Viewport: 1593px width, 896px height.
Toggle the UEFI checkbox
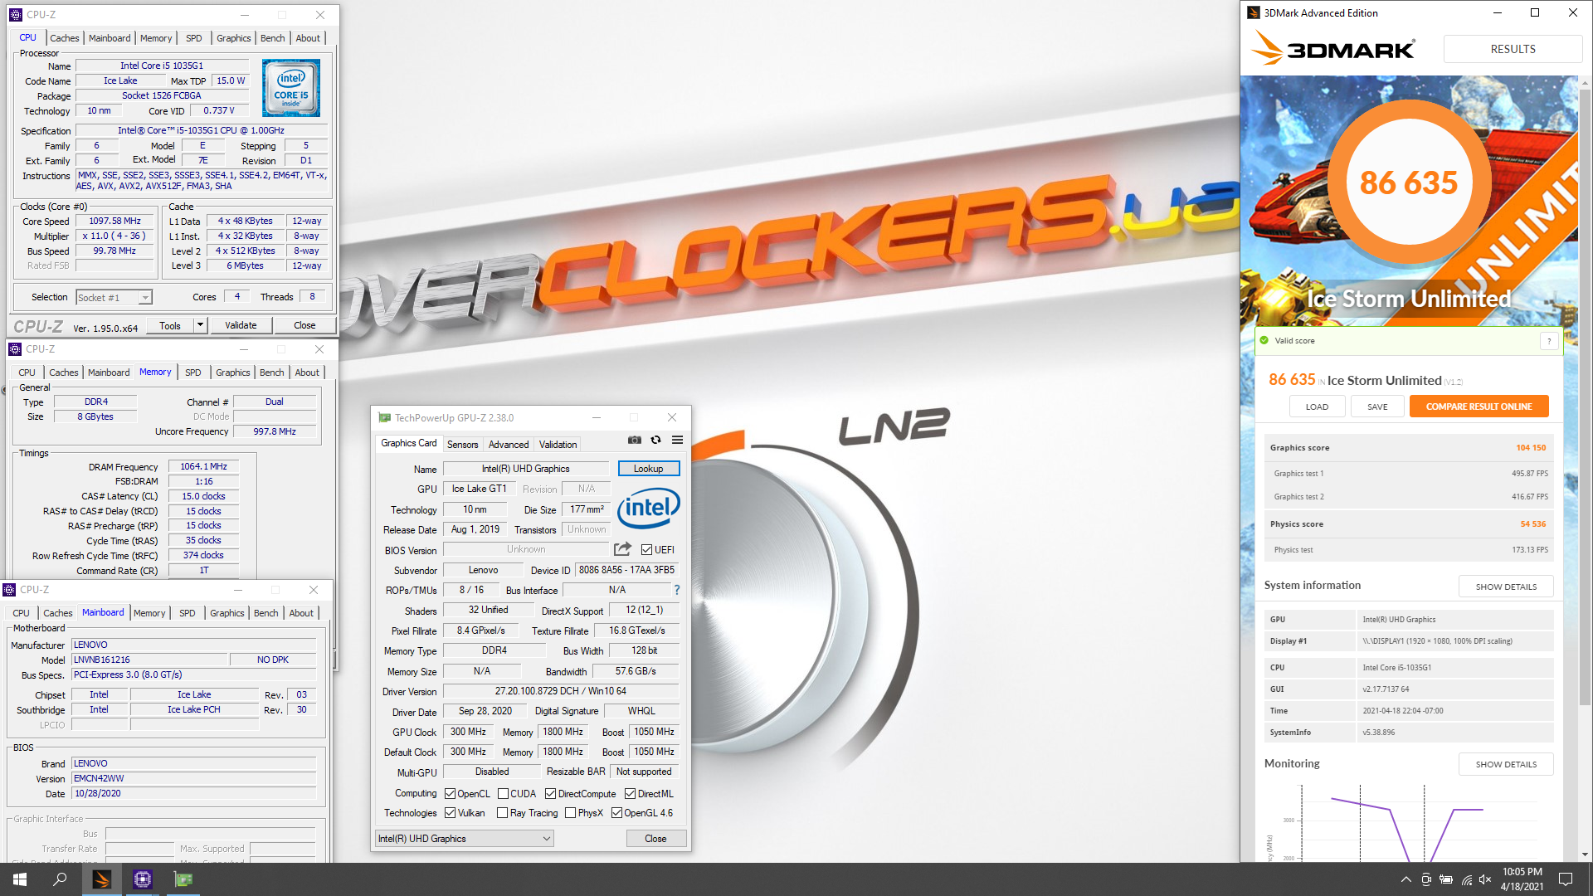click(646, 549)
